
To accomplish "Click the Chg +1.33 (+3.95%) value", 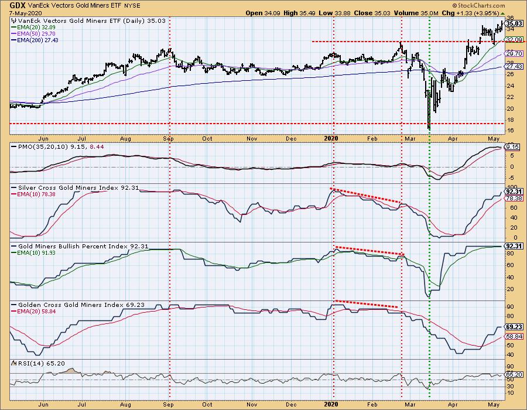I will [x=470, y=13].
